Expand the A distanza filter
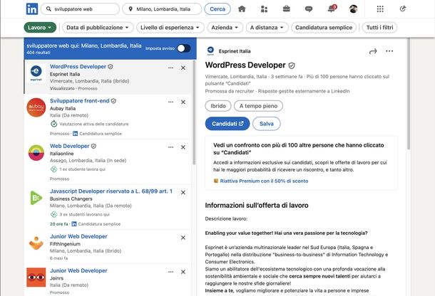This screenshot has height=296, width=435. point(267,28)
